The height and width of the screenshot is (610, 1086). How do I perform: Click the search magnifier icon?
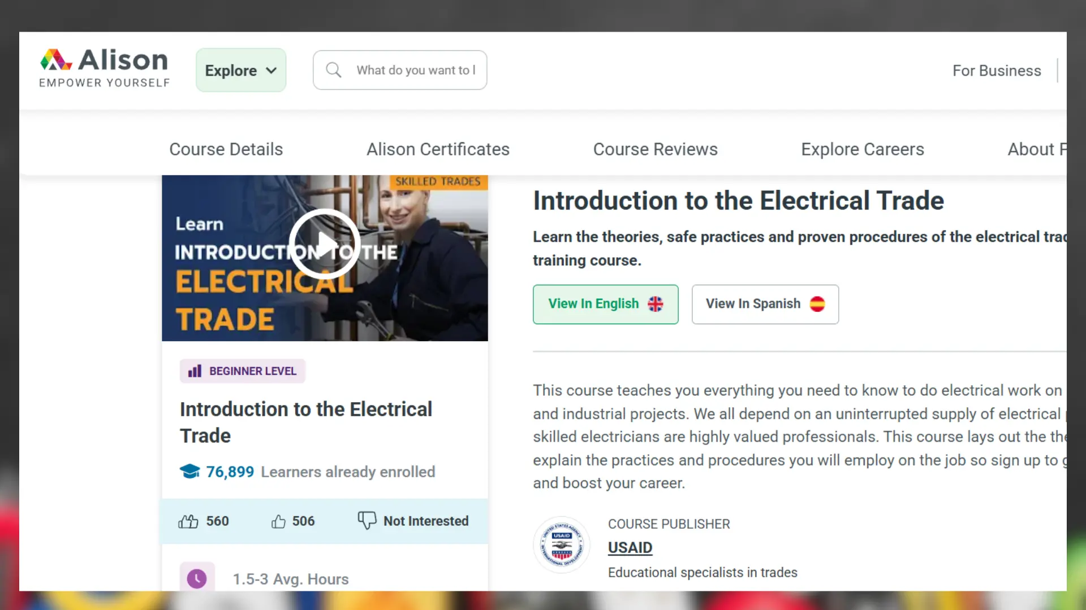(x=334, y=70)
